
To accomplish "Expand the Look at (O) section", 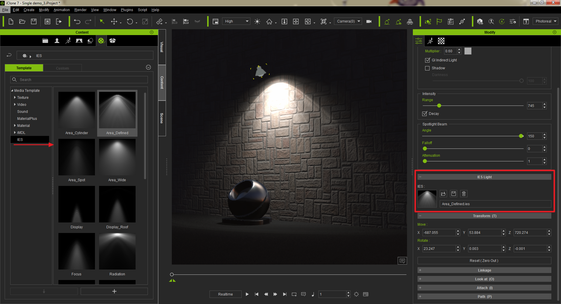I will [484, 279].
